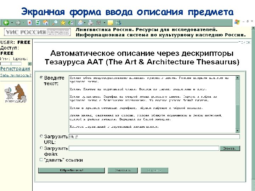This screenshot has height=191, width=255.
Task: Click the Edit document toolbar icon
Action: coord(99,23)
